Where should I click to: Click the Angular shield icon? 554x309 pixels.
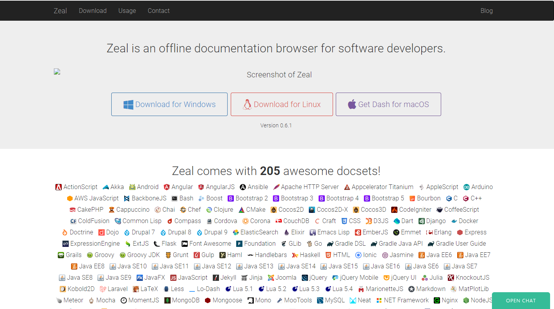167,187
